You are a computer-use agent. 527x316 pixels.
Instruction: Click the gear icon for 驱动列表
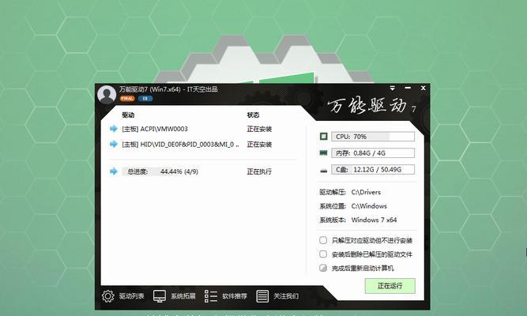tap(108, 296)
